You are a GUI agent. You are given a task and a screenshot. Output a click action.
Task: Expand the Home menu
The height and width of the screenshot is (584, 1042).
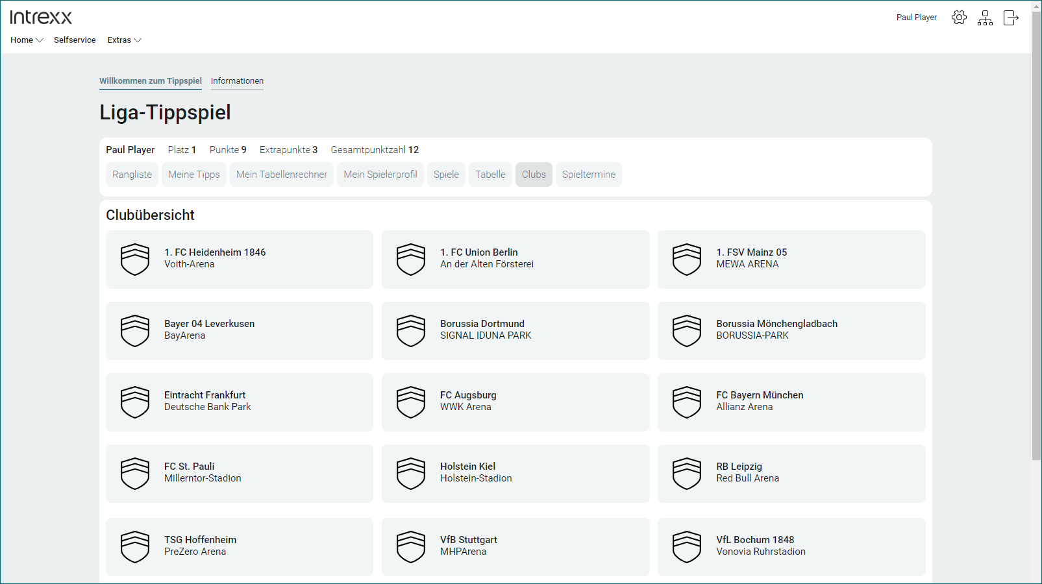[x=27, y=40]
